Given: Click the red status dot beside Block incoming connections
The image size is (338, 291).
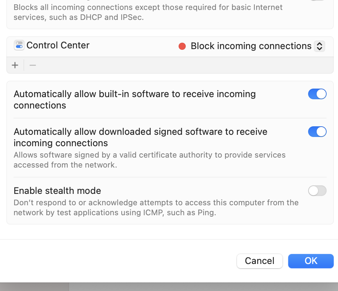Looking at the screenshot, I should [182, 46].
